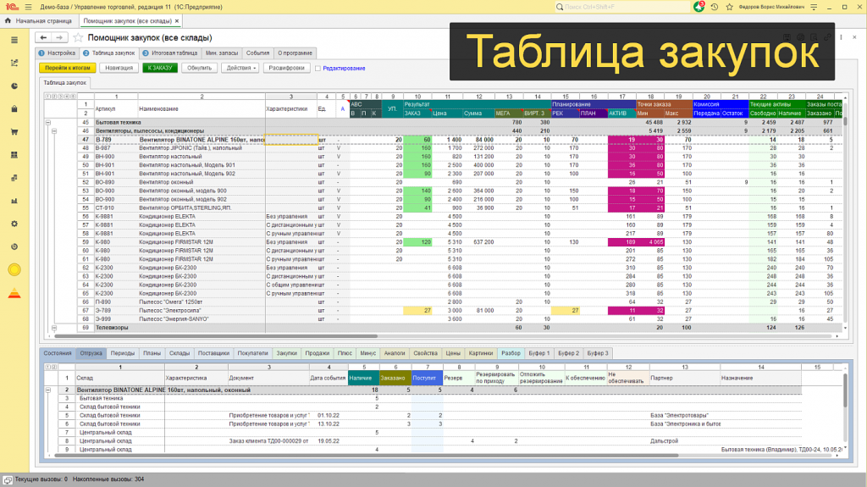The height and width of the screenshot is (487, 867).
Task: Click lower table horizontal scrollbar
Action: click(365, 456)
